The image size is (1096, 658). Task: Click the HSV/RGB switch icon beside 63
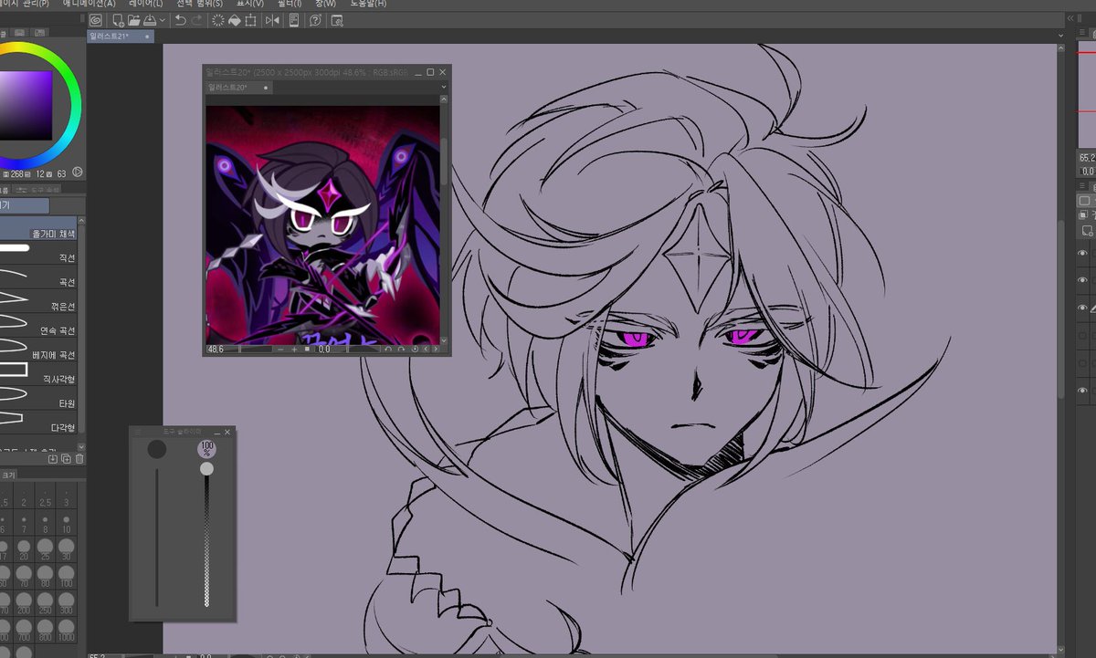(78, 171)
